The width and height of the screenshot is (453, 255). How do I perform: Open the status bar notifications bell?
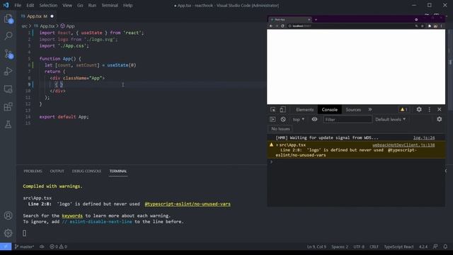(x=445, y=246)
